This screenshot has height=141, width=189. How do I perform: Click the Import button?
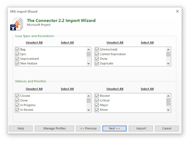pos(141,128)
